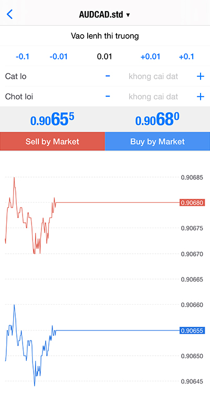This screenshot has height=403, width=210.
Task: Select the red 0.90680 ask price label
Action: click(x=192, y=203)
